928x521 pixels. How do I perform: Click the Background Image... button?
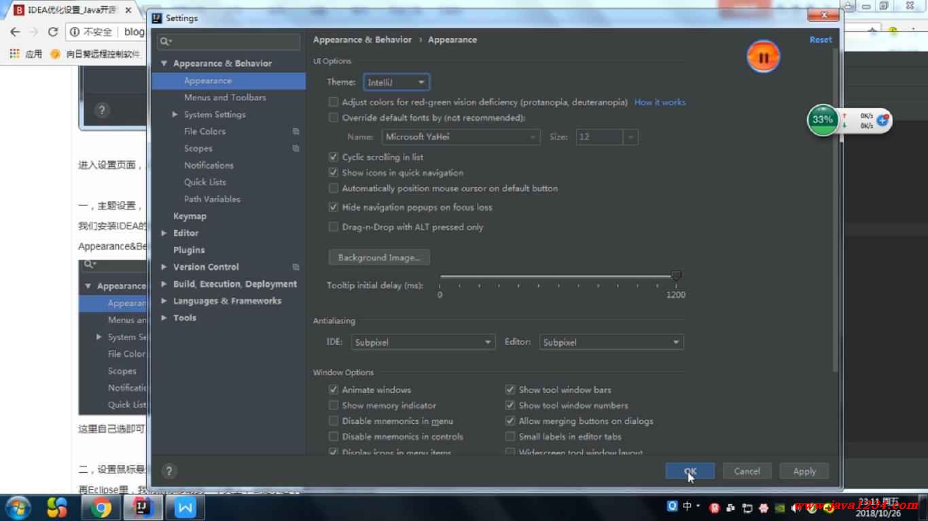click(379, 258)
